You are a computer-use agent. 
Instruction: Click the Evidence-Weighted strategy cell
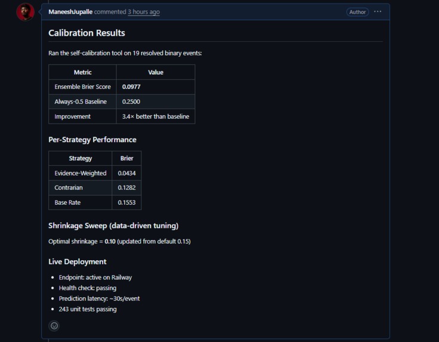click(x=81, y=173)
